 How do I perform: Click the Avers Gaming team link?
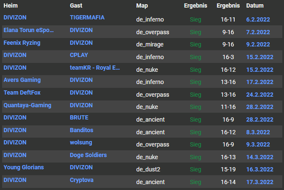click(22, 80)
